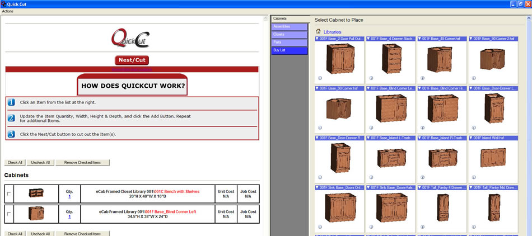Go to the Libraries home icon
The width and height of the screenshot is (532, 236).
(318, 31)
